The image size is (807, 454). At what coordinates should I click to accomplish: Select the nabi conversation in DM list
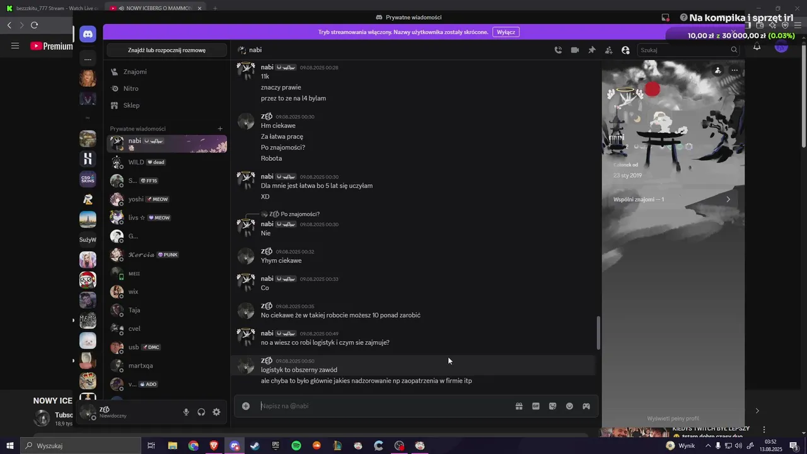click(x=167, y=144)
